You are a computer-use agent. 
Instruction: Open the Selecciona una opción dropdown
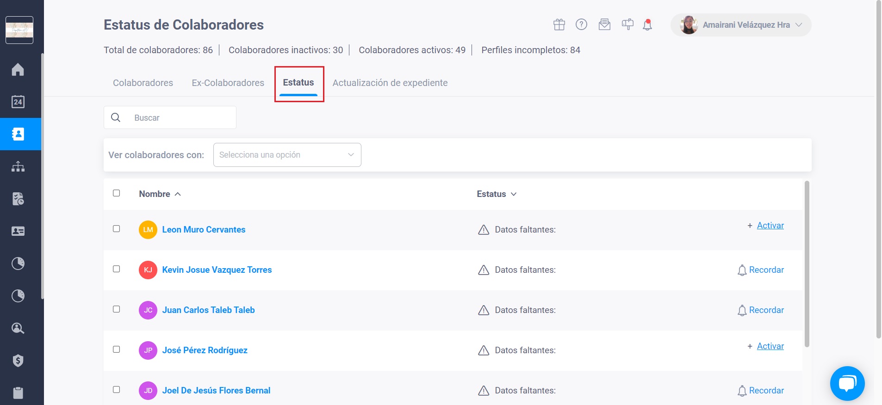point(287,155)
